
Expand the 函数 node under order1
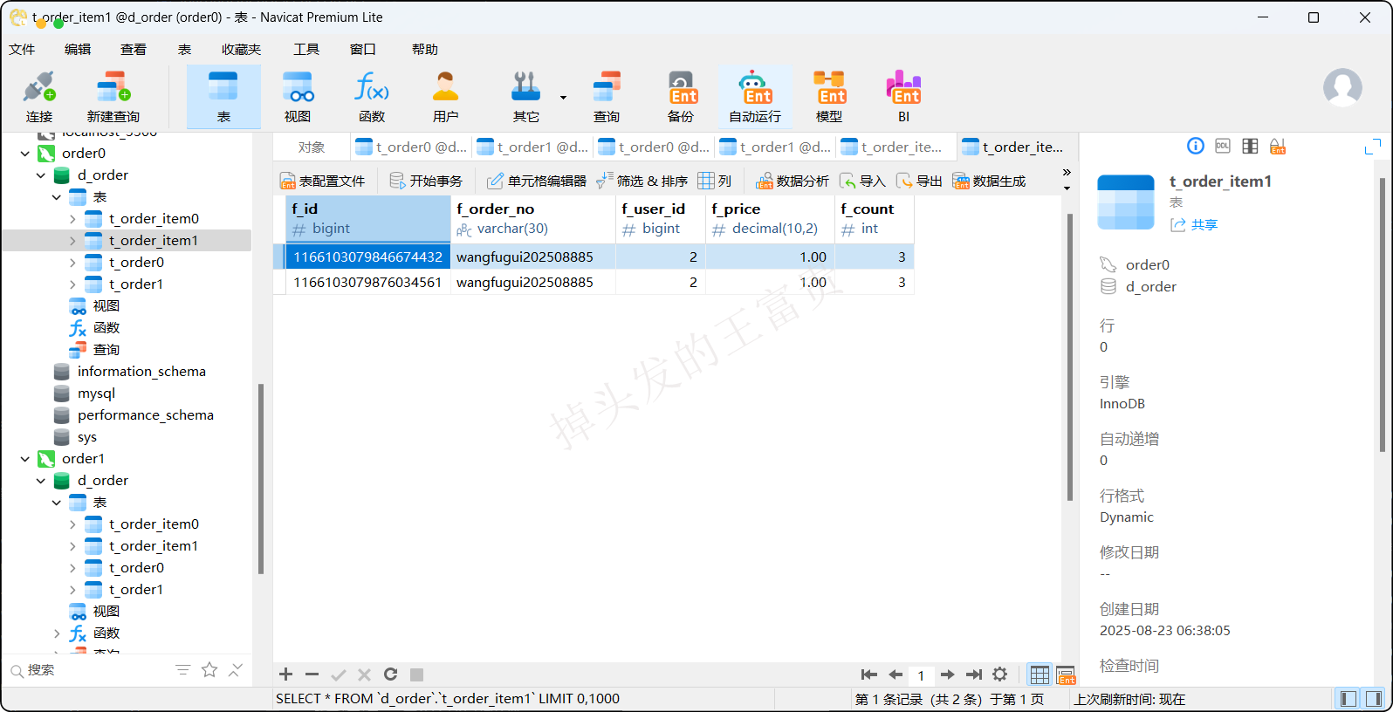(x=56, y=633)
